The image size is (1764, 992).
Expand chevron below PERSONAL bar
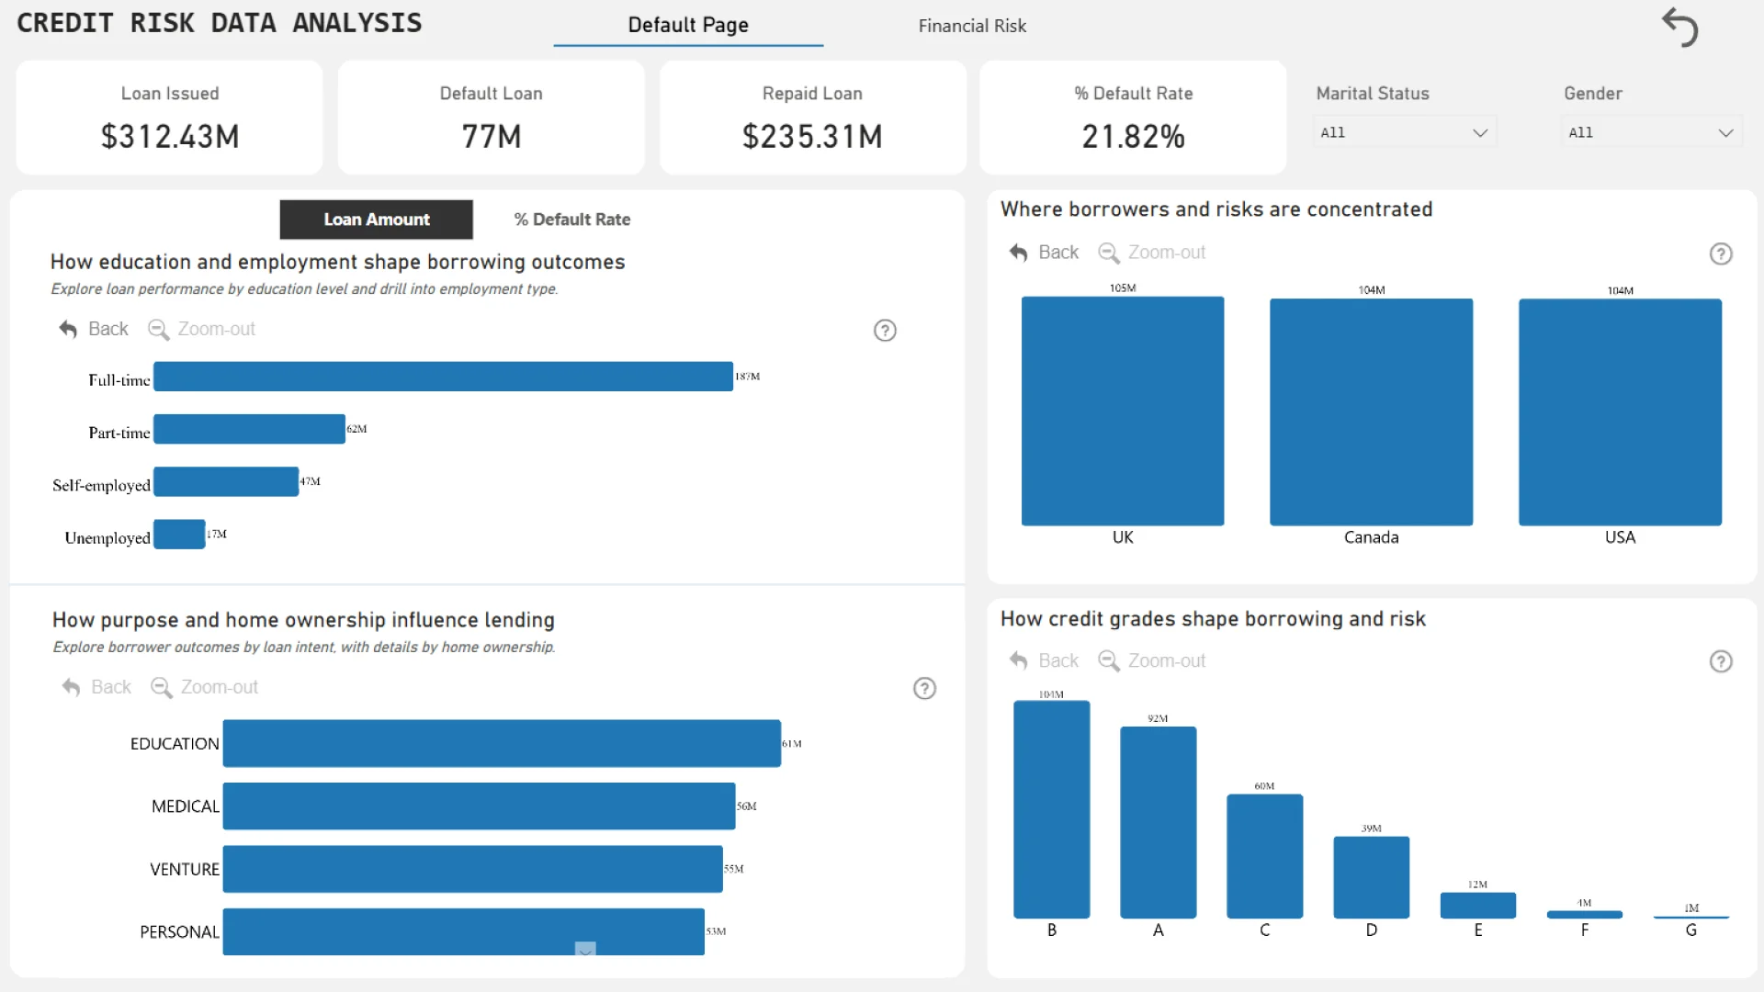pos(585,949)
